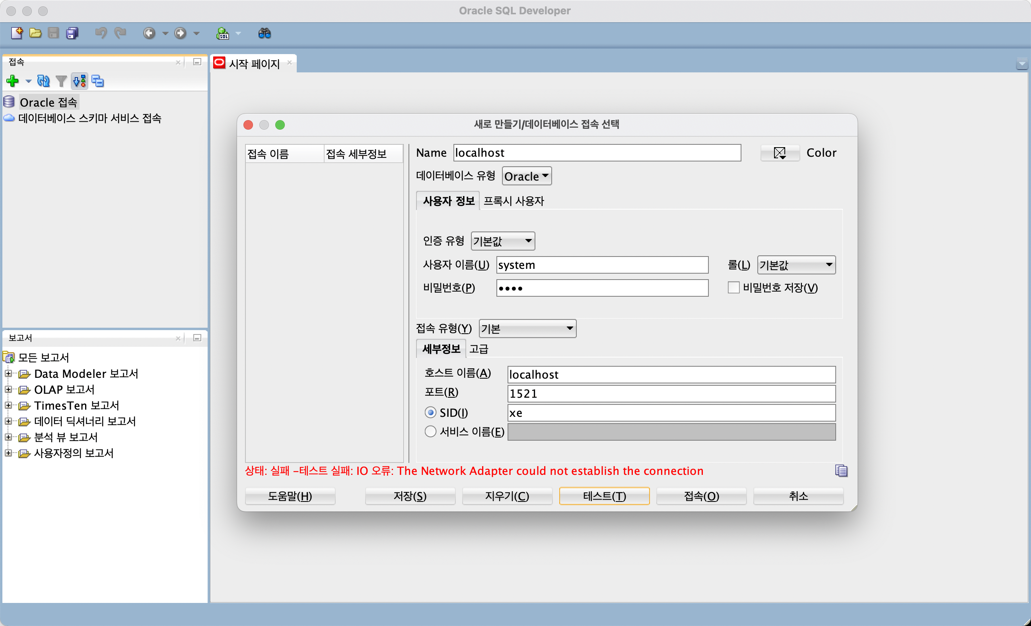Click the Schema Browser icon in 접속 panel
Viewport: 1031px width, 626px height.
point(80,81)
